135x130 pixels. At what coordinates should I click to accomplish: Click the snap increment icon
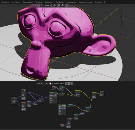pos(62,6)
